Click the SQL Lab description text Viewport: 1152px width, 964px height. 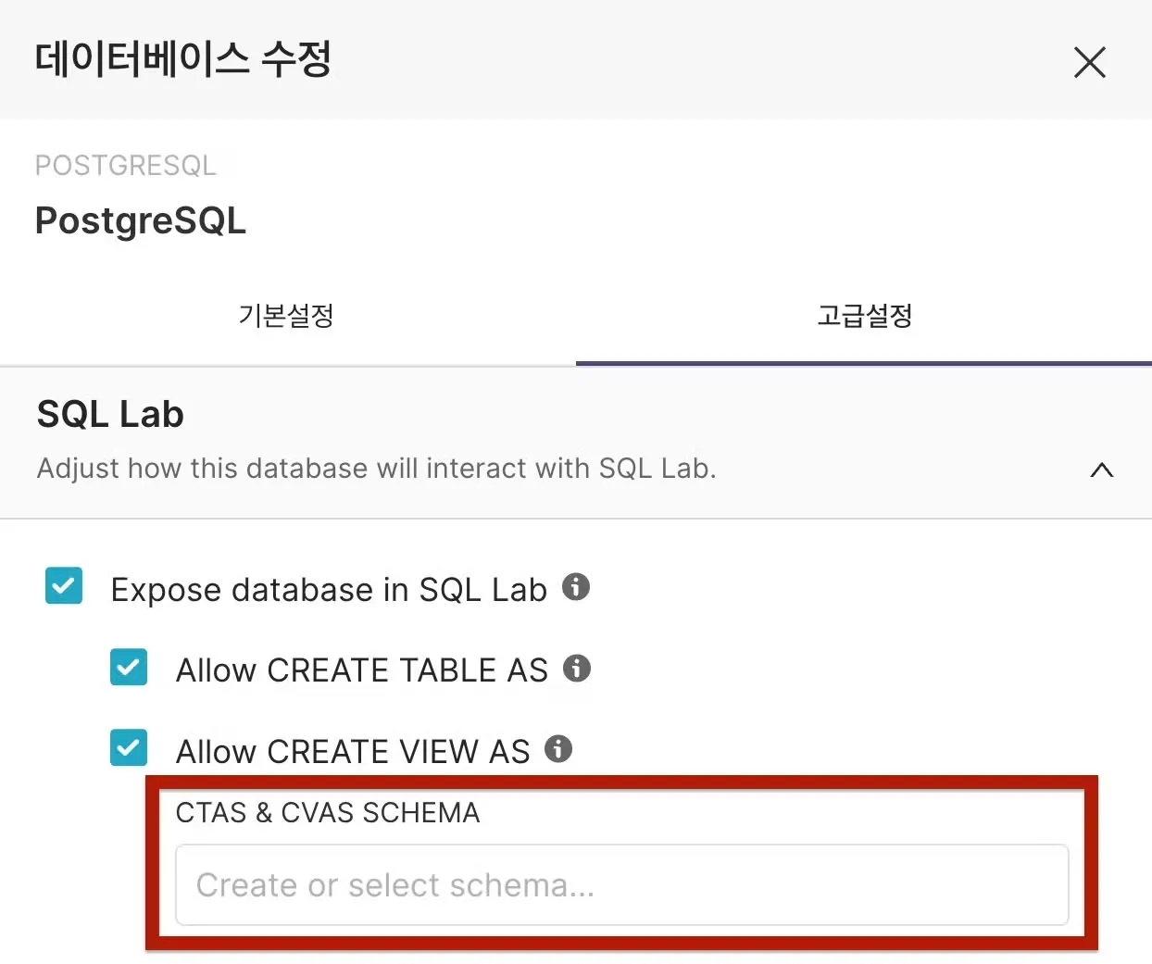click(x=376, y=469)
